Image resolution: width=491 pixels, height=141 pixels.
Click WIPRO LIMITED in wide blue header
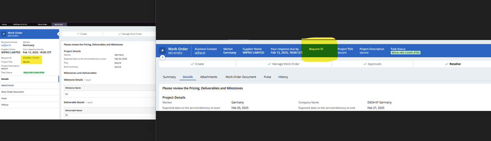click(x=253, y=53)
